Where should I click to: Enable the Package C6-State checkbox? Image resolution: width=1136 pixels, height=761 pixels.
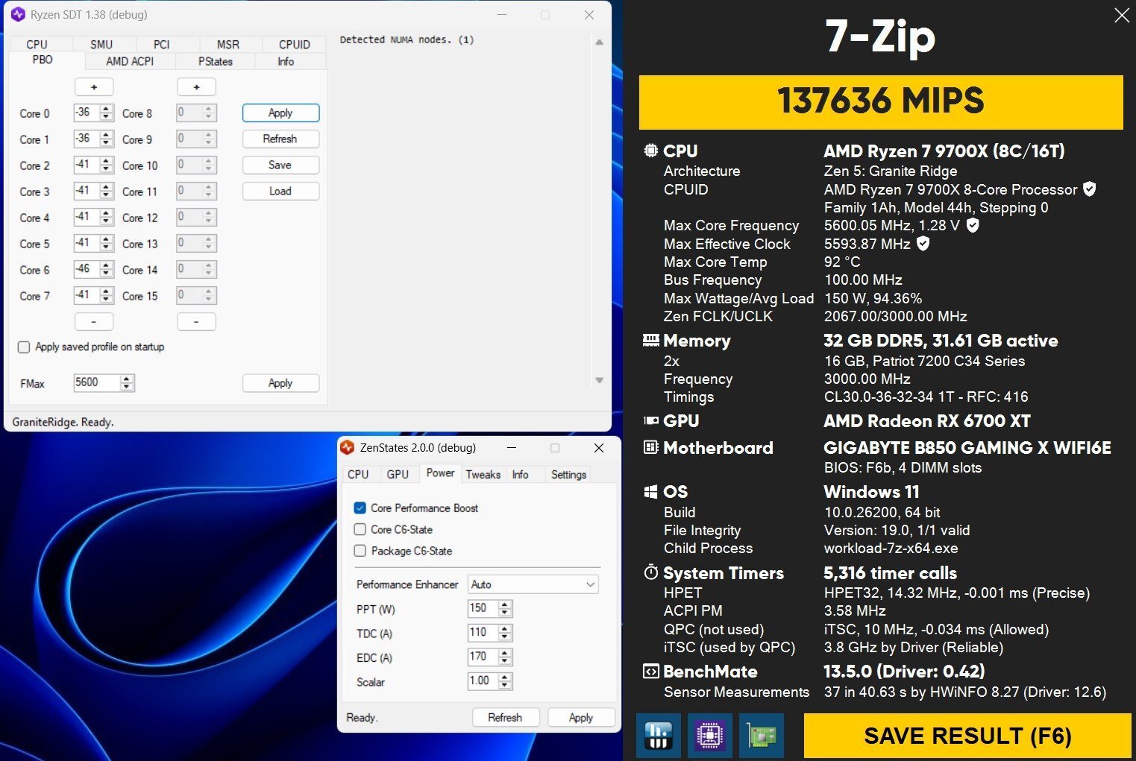coord(360,551)
